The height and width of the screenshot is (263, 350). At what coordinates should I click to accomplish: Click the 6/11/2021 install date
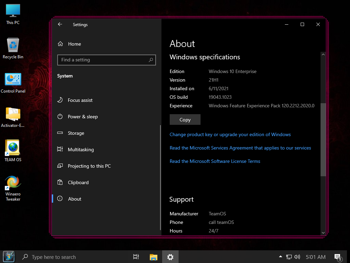218,88
